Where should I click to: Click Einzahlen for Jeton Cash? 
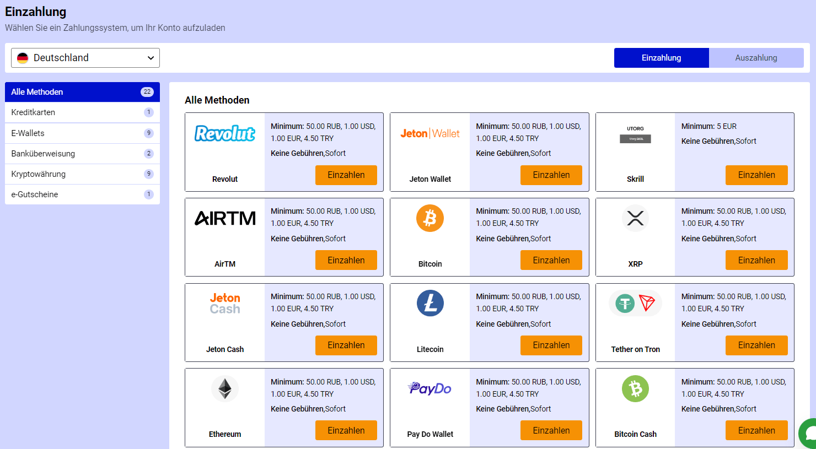(x=346, y=345)
